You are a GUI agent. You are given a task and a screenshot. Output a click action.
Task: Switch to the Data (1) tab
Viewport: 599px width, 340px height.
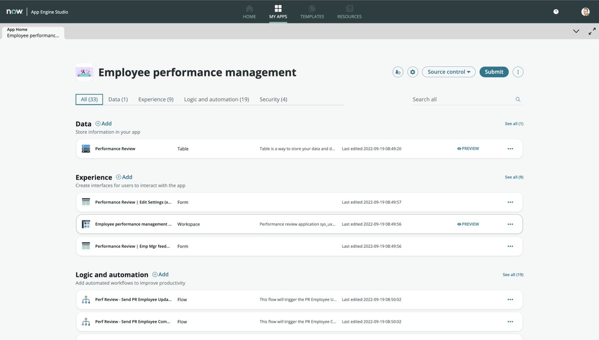point(118,99)
